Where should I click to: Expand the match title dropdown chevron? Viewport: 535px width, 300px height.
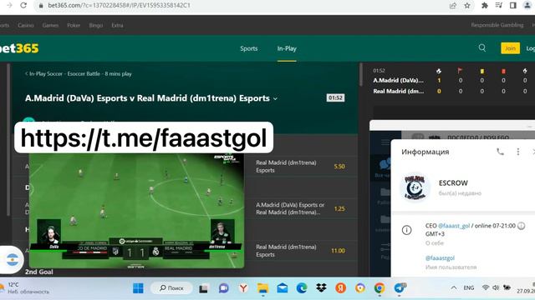click(275, 98)
